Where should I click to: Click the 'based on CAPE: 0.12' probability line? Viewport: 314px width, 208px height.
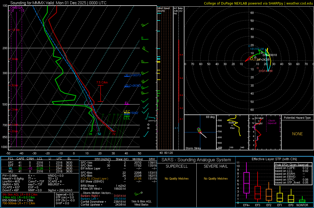pyautogui.click(x=291, y=168)
